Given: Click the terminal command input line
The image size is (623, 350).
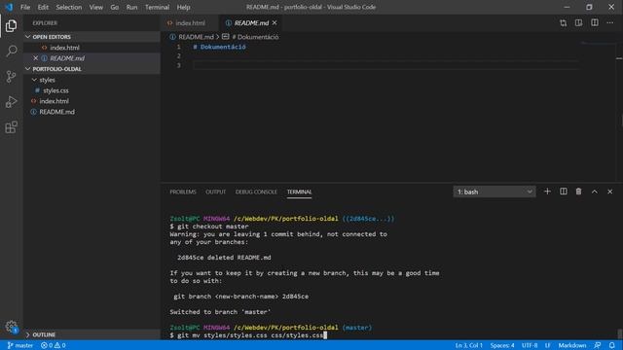Looking at the screenshot, I should 248,335.
